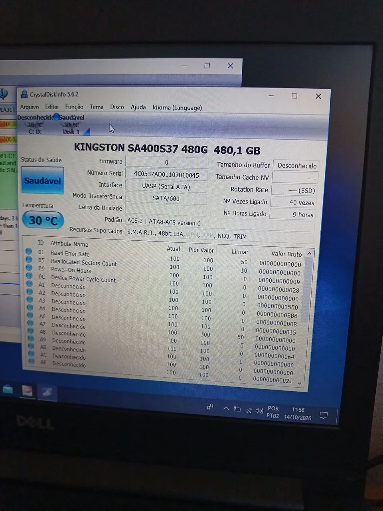Maximize the background window behind CrystalDiskInfo
Viewport: 383px width, 511px height.
[207, 65]
